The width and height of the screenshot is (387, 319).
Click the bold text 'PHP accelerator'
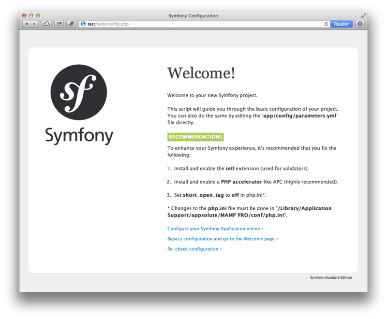[241, 182]
